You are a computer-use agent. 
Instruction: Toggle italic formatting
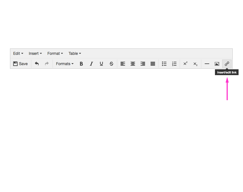click(x=91, y=64)
